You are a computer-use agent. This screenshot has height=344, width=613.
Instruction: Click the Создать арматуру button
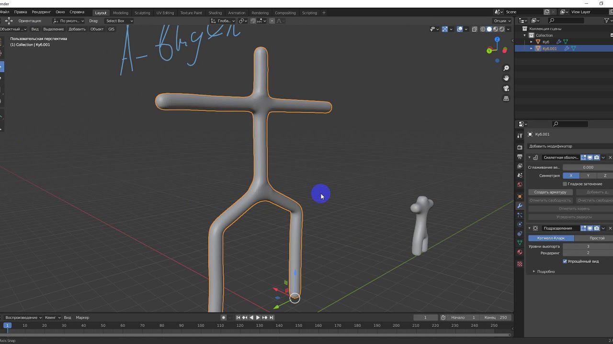tap(550, 192)
